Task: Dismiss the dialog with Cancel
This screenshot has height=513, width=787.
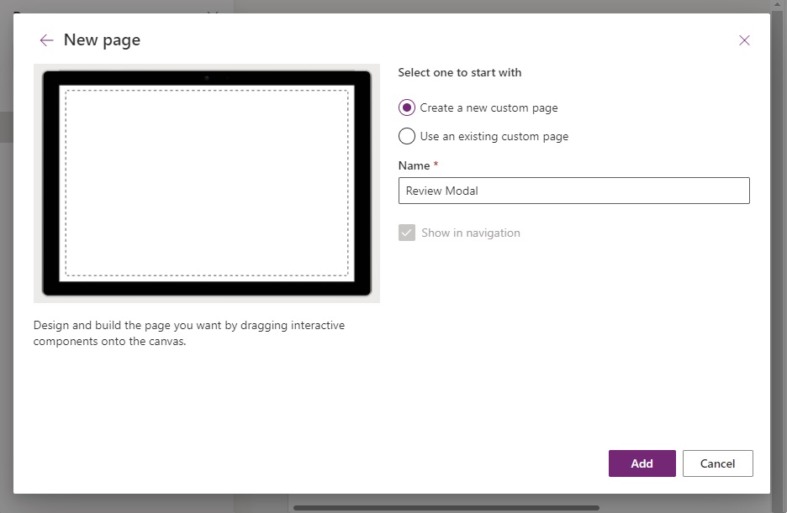Action: pyautogui.click(x=717, y=463)
